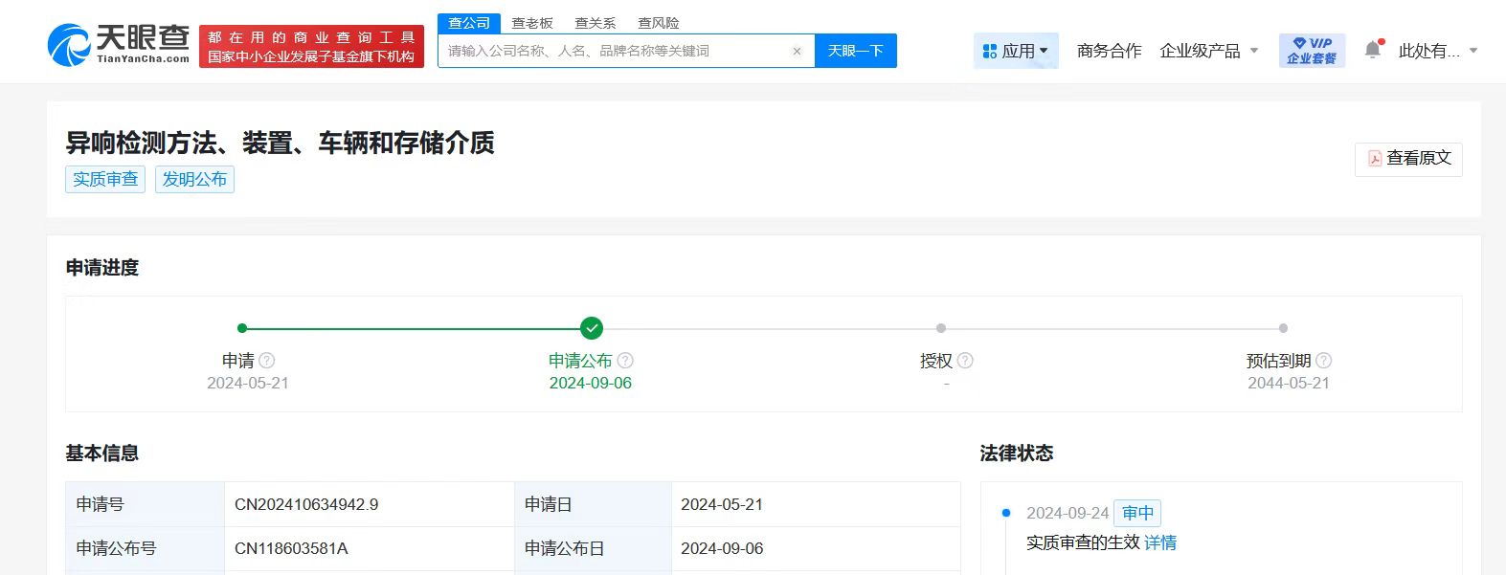This screenshot has width=1506, height=575.
Task: Expand the 应用 dropdown
Action: tap(1016, 51)
